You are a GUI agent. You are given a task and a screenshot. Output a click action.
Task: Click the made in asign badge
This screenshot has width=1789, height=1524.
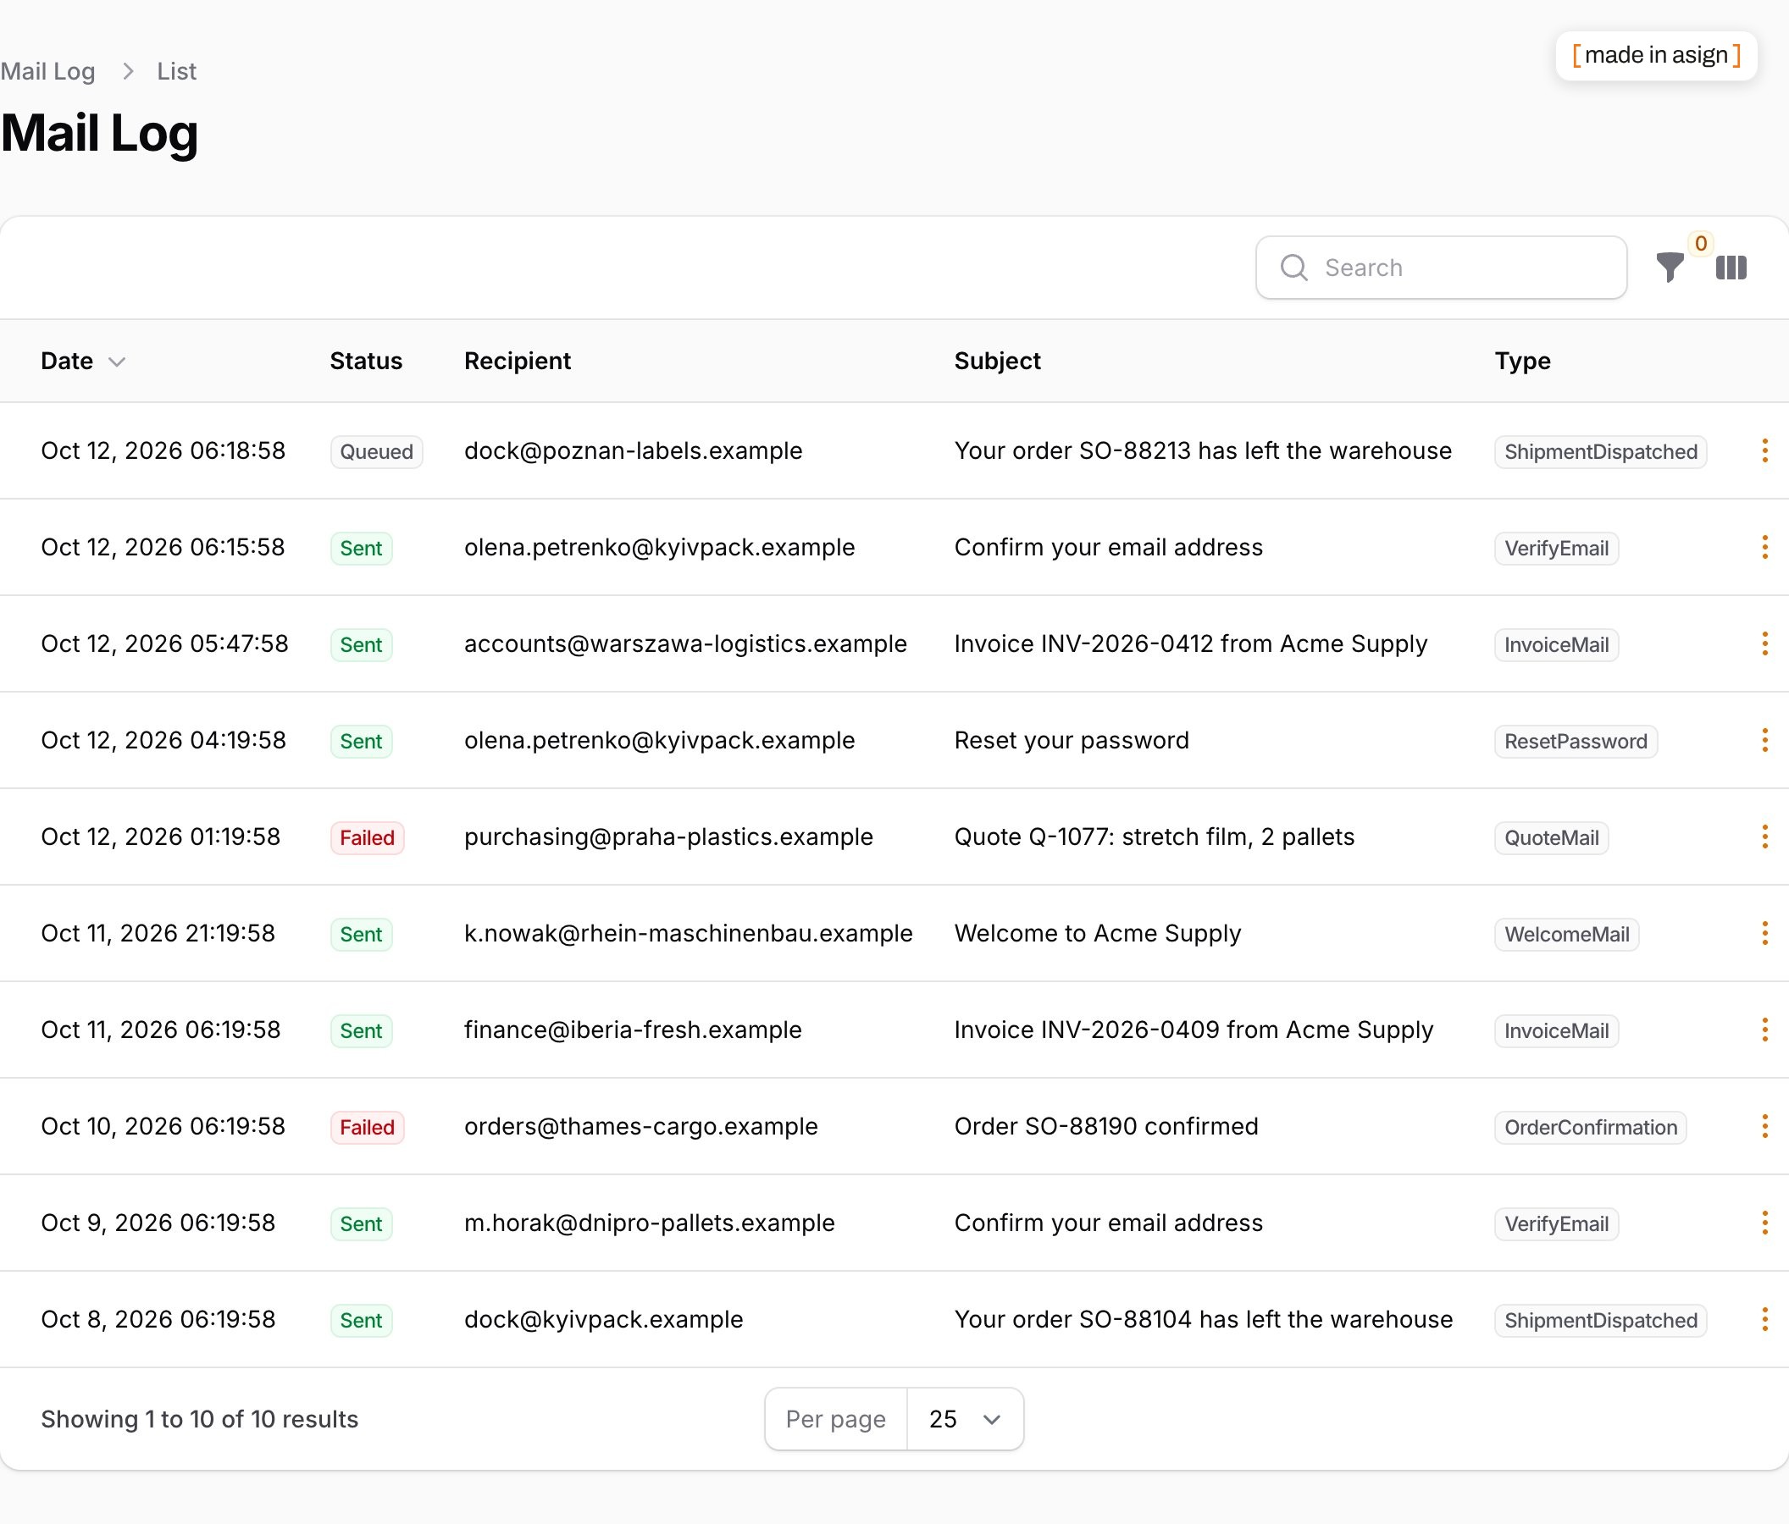tap(1656, 55)
